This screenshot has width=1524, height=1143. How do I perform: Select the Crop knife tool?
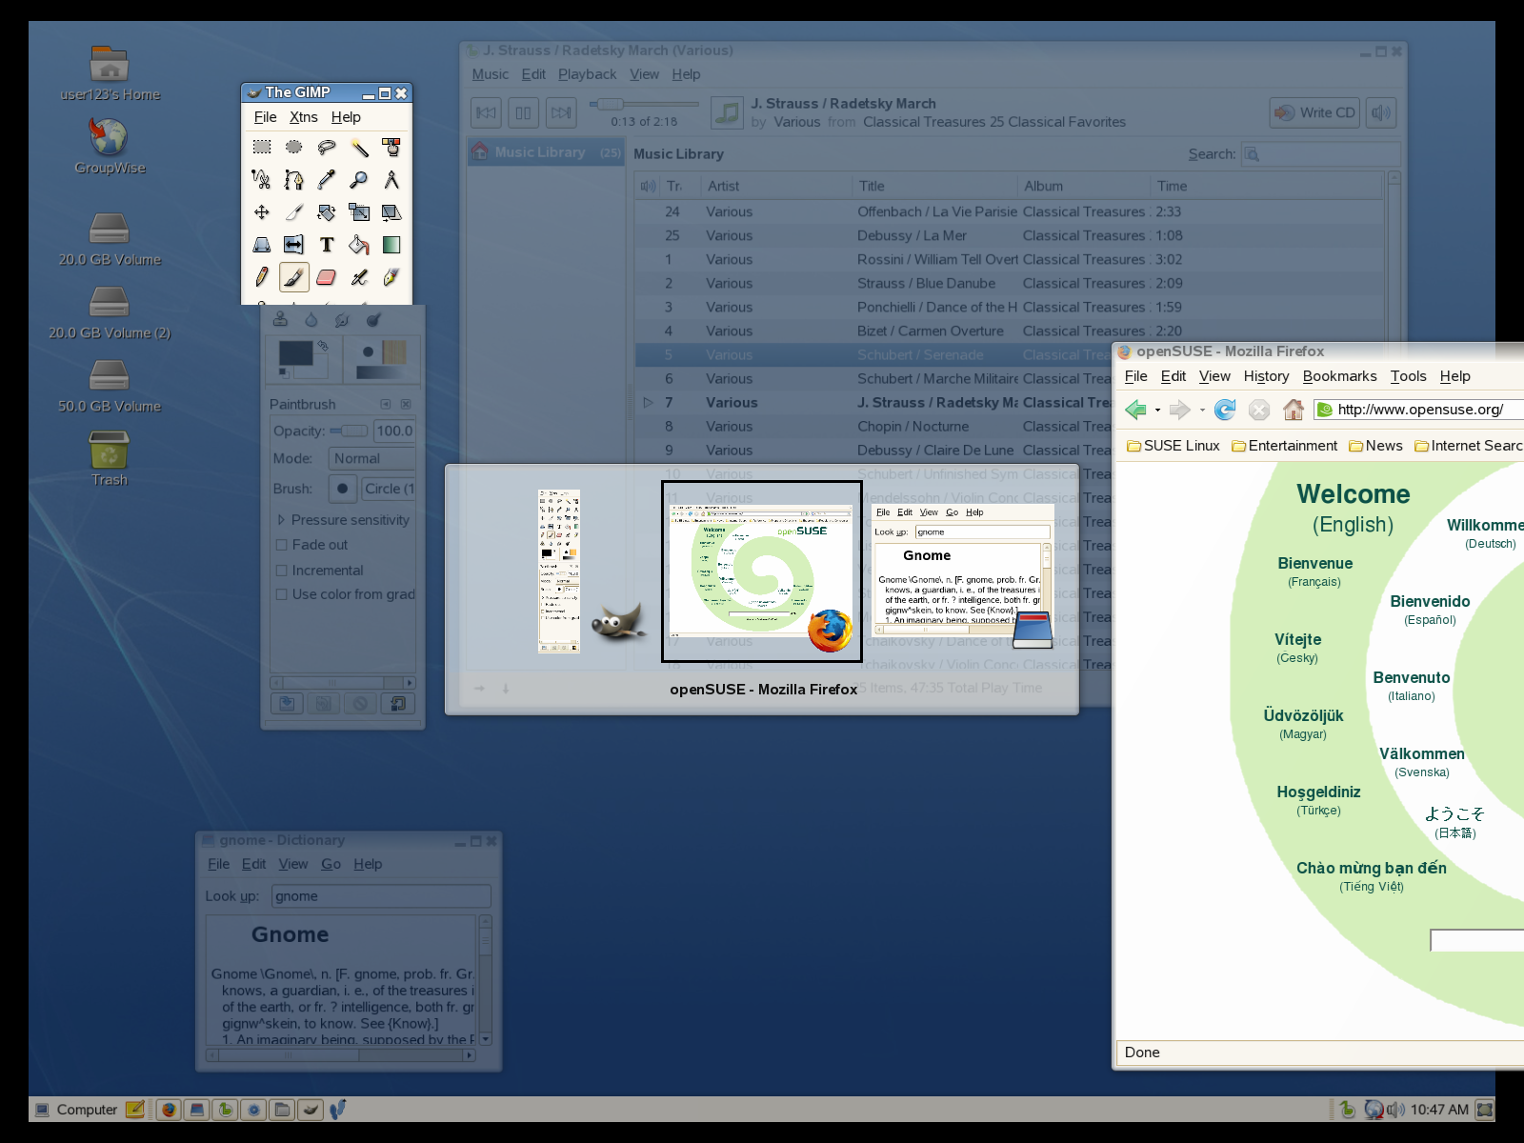294,211
